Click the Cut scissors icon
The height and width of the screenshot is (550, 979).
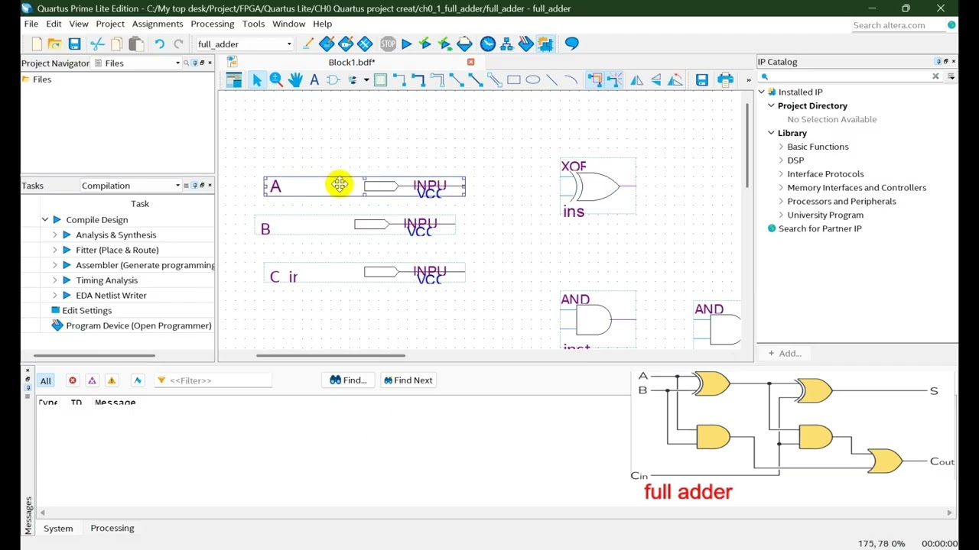tap(97, 44)
